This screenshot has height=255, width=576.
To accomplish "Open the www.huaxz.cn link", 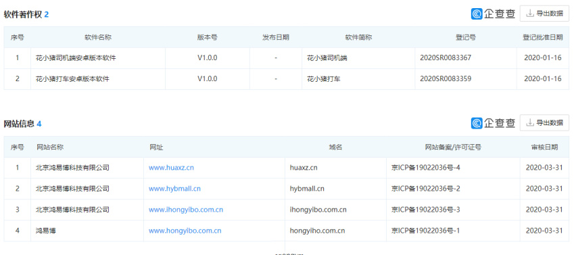I will pos(171,168).
